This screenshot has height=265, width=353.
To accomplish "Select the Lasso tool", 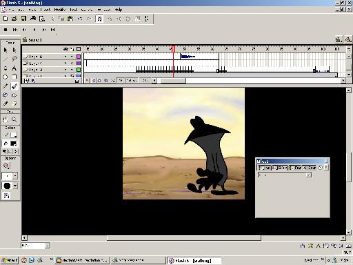I will click(14, 59).
